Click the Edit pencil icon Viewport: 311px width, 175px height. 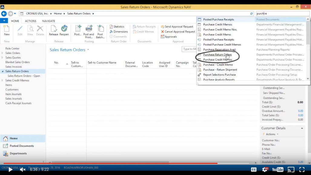[20, 29]
